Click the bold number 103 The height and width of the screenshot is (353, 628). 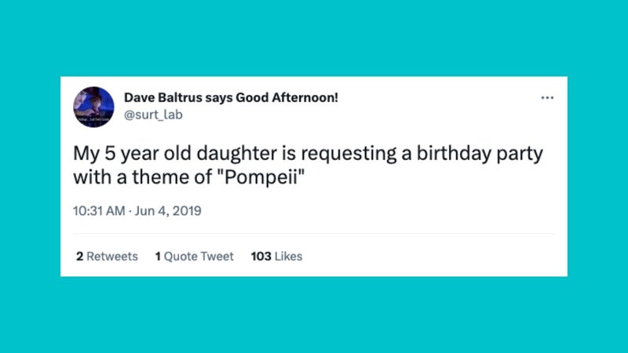click(x=261, y=257)
